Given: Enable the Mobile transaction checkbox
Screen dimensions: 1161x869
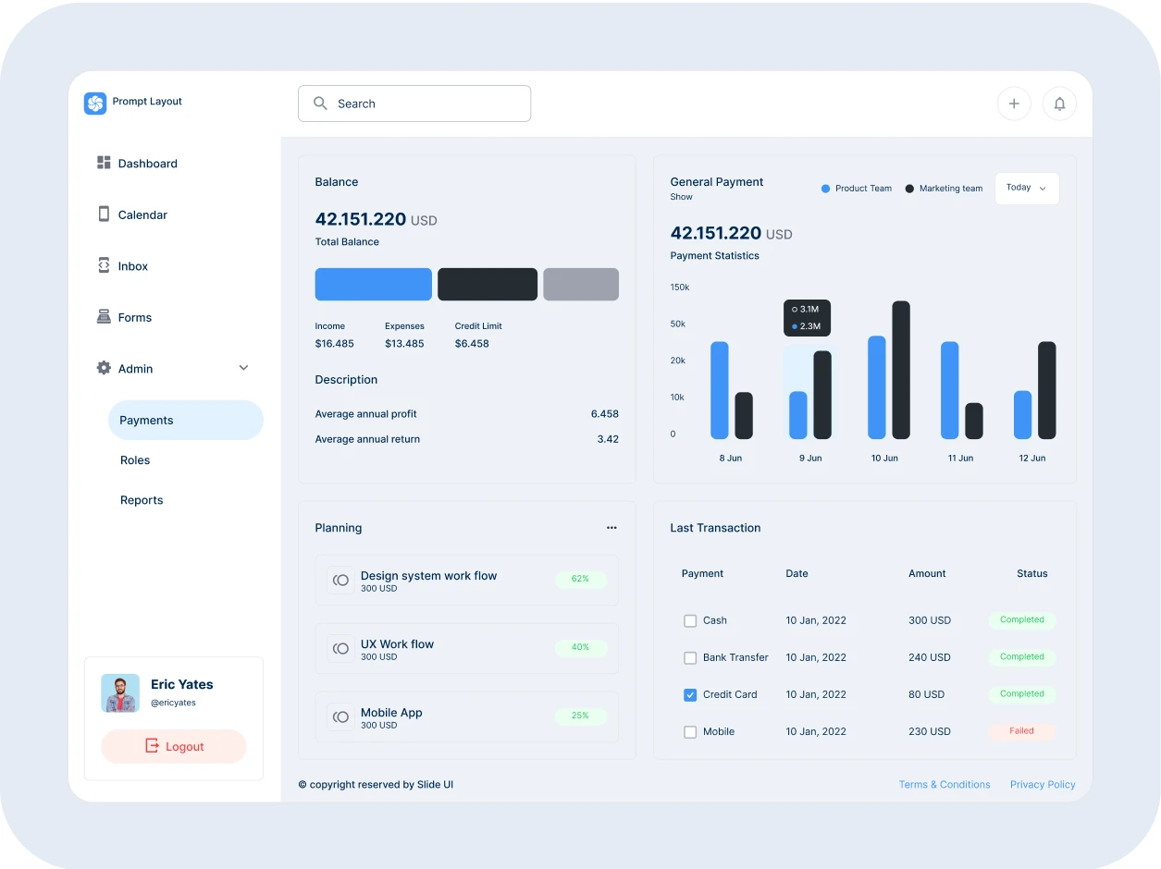Looking at the screenshot, I should (x=690, y=731).
